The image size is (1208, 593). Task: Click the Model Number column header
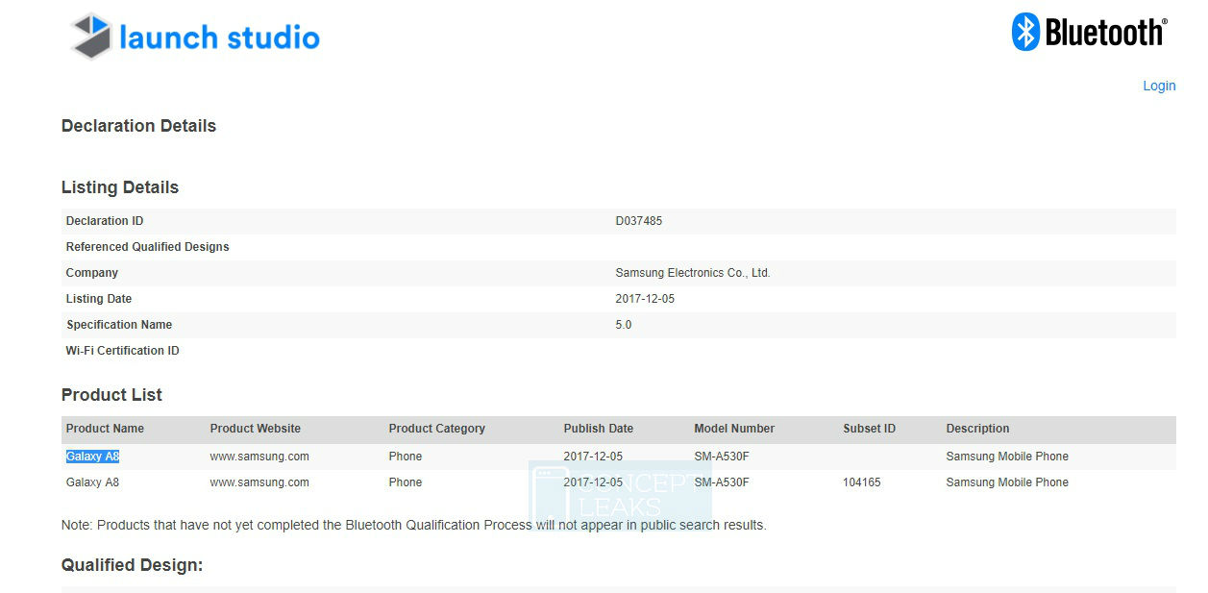733,429
